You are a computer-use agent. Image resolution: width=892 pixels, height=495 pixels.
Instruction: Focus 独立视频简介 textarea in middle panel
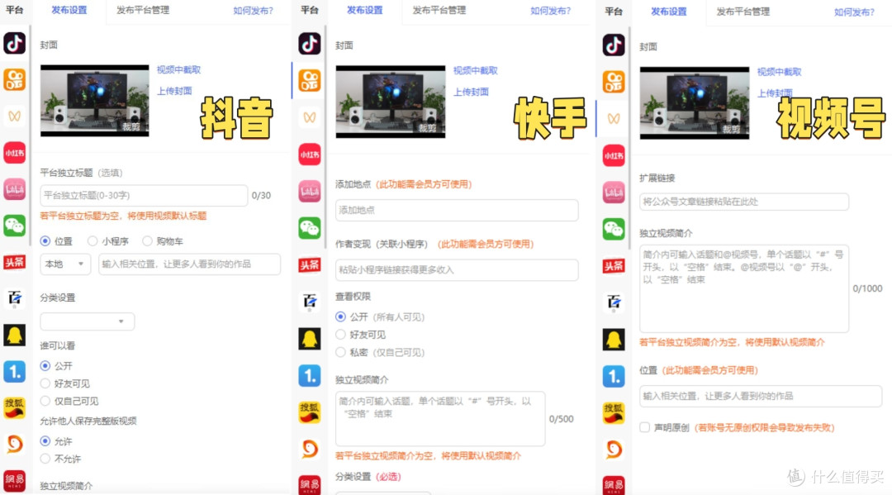click(x=440, y=419)
